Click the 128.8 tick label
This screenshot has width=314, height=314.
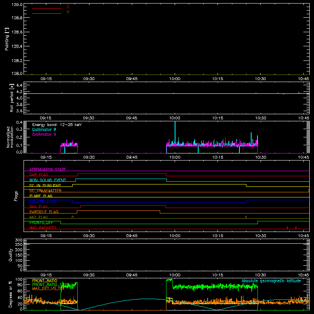(x=17, y=18)
